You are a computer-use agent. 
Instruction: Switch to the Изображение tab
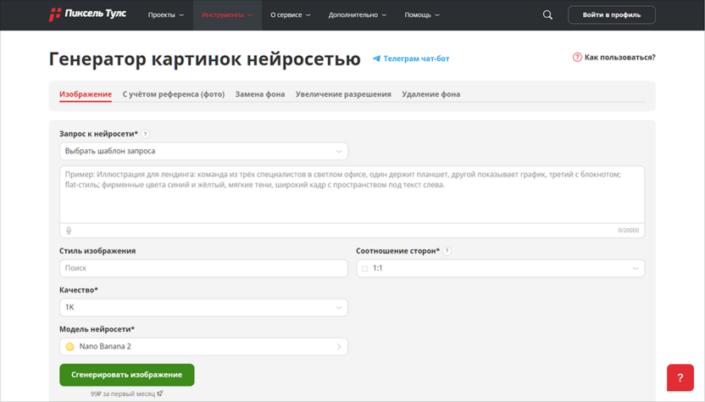tap(86, 94)
